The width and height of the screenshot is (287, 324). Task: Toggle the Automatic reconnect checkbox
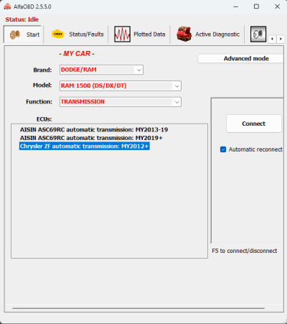pos(223,149)
